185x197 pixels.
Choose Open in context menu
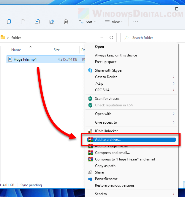click(131, 47)
